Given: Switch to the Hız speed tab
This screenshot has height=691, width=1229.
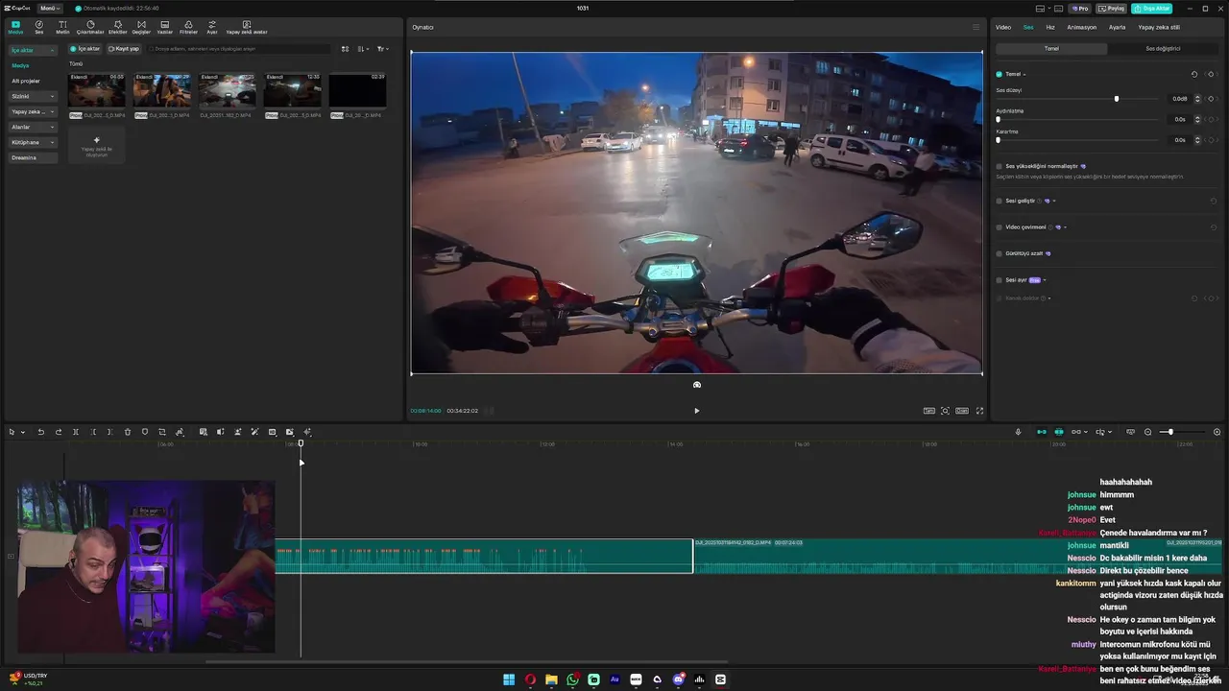Looking at the screenshot, I should pos(1050,27).
